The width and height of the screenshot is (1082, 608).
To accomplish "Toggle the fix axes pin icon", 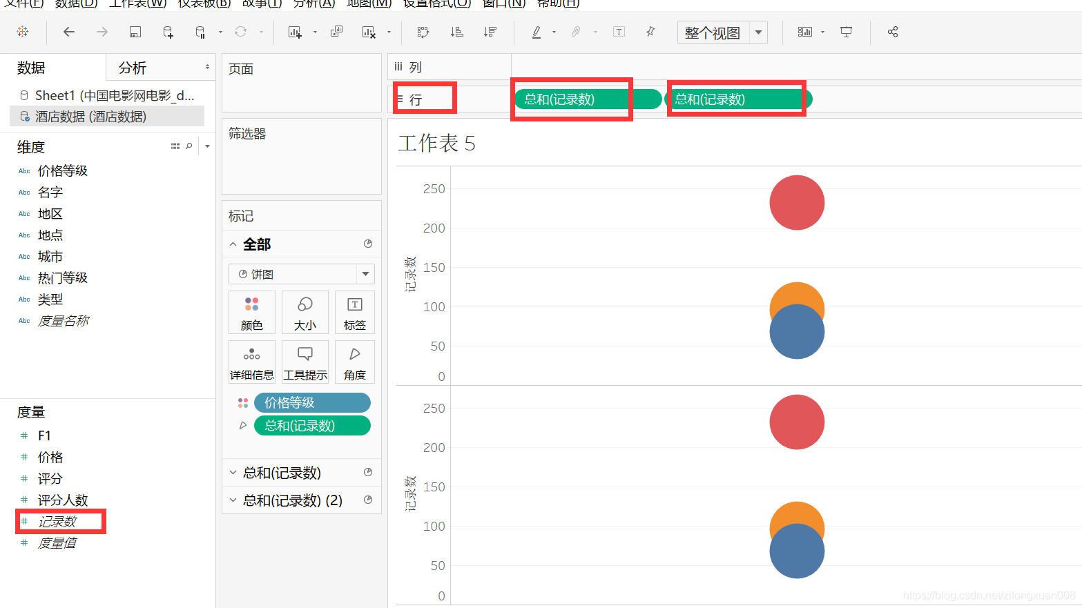I will click(x=650, y=32).
